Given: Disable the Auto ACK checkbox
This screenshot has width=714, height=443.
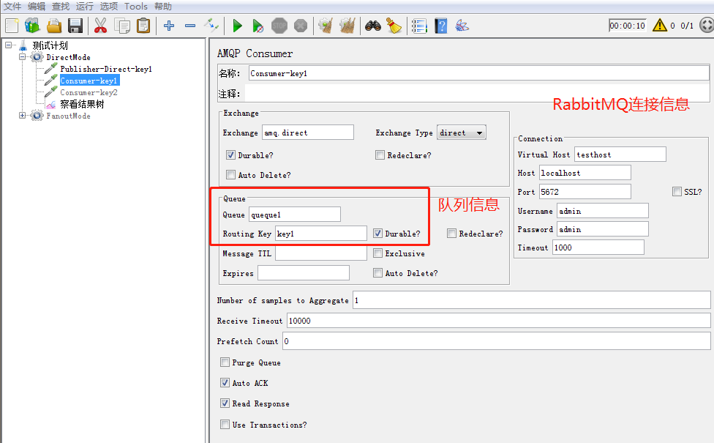Looking at the screenshot, I should click(x=225, y=382).
